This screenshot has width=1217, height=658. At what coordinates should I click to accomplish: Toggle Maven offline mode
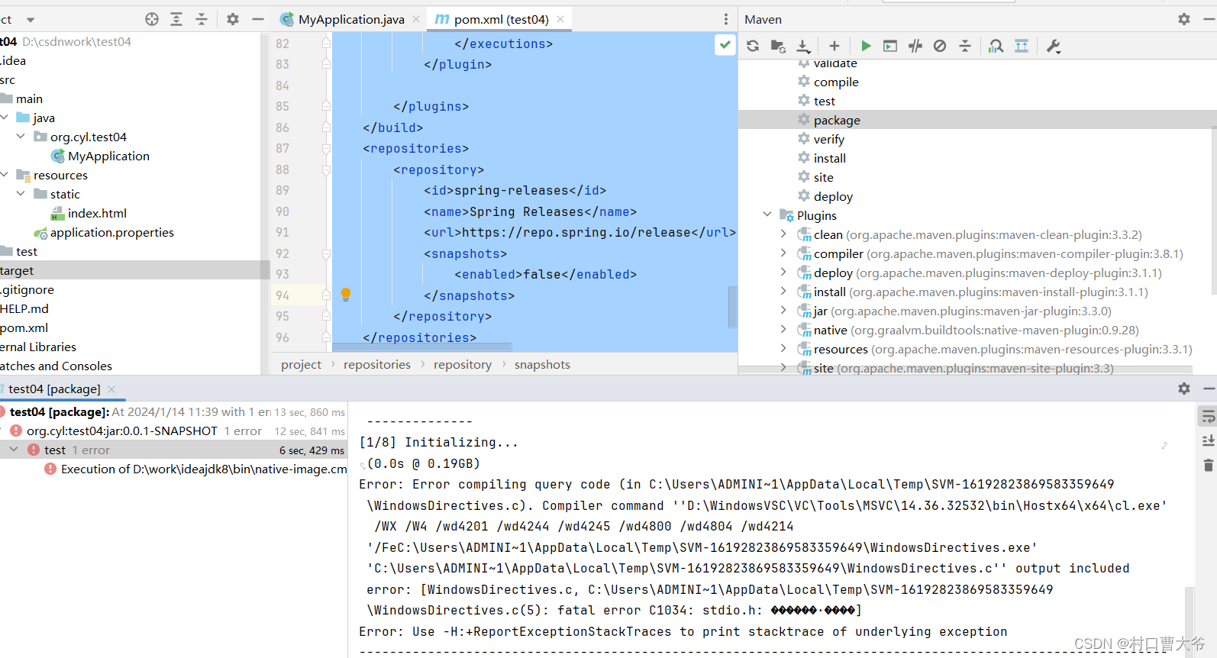915,46
